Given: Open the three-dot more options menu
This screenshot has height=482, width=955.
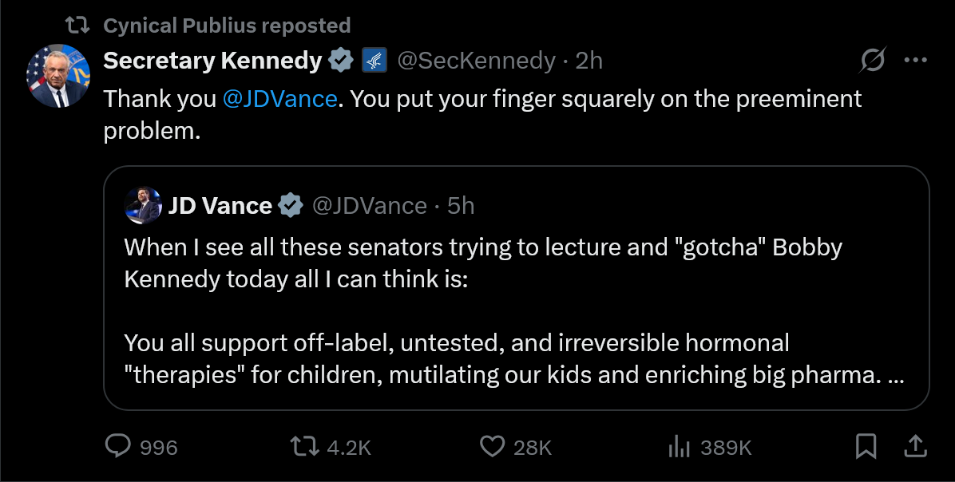Looking at the screenshot, I should (x=915, y=60).
